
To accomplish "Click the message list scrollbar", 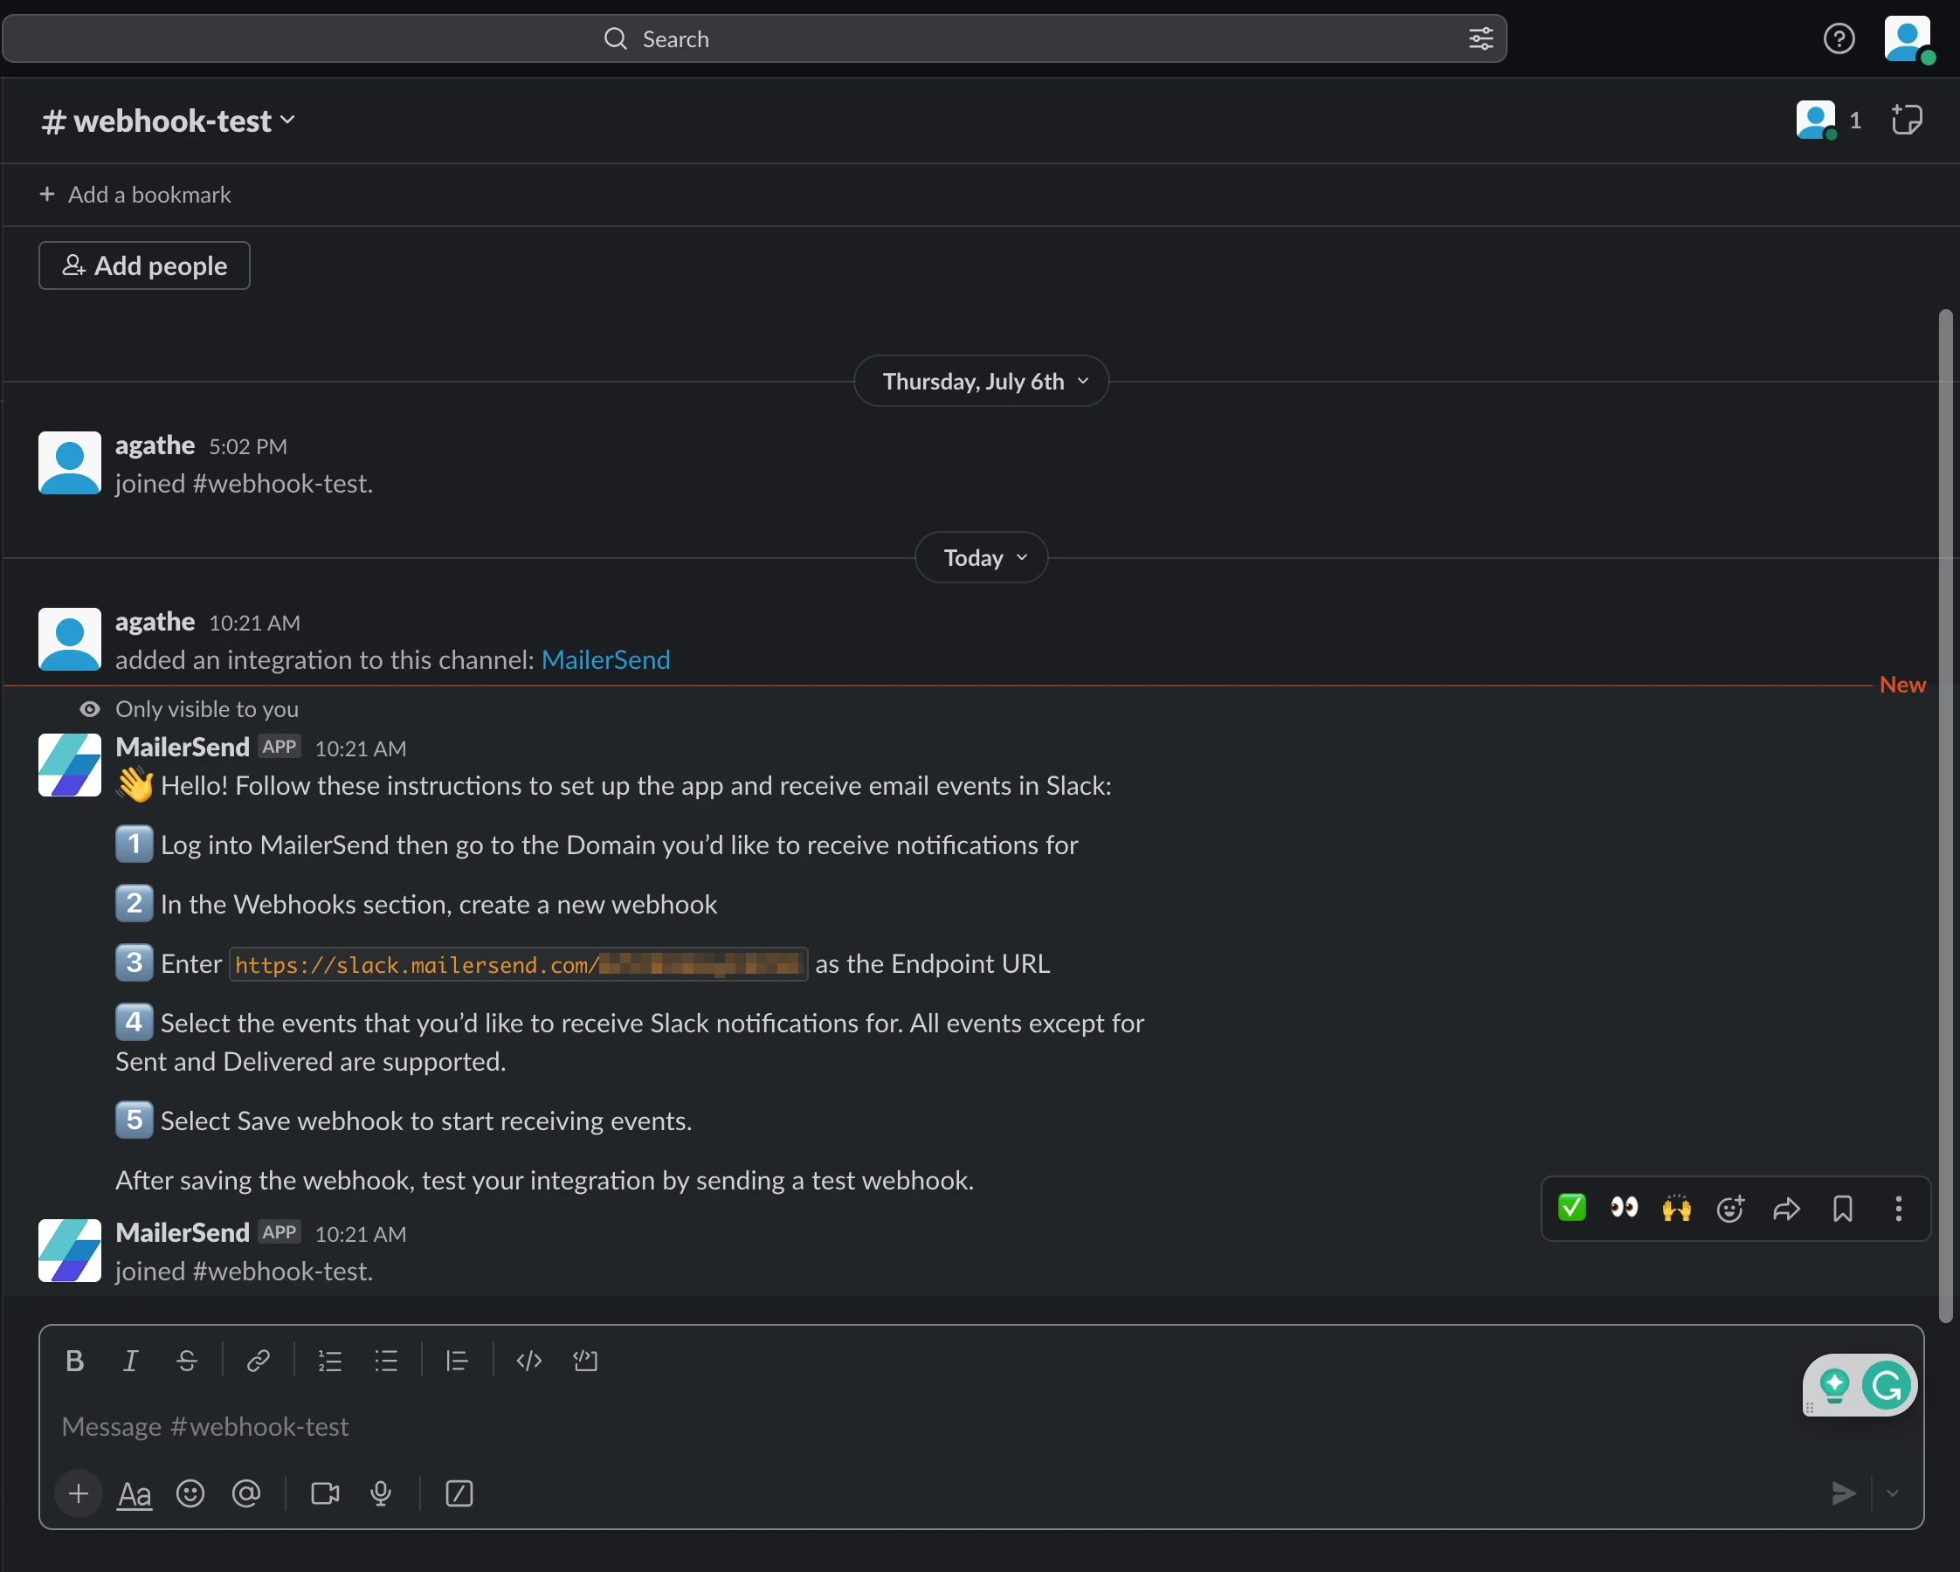I will pyautogui.click(x=1945, y=816).
